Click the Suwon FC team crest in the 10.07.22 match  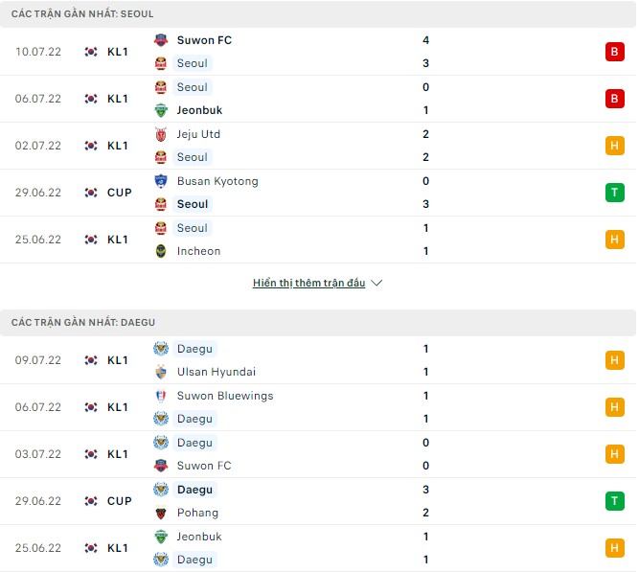(x=161, y=40)
